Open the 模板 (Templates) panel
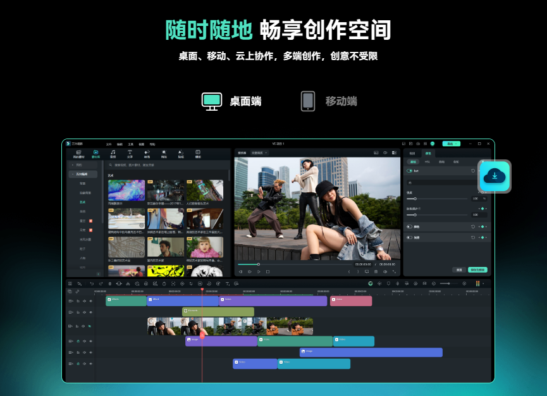Image resolution: width=547 pixels, height=396 pixels. click(x=199, y=152)
